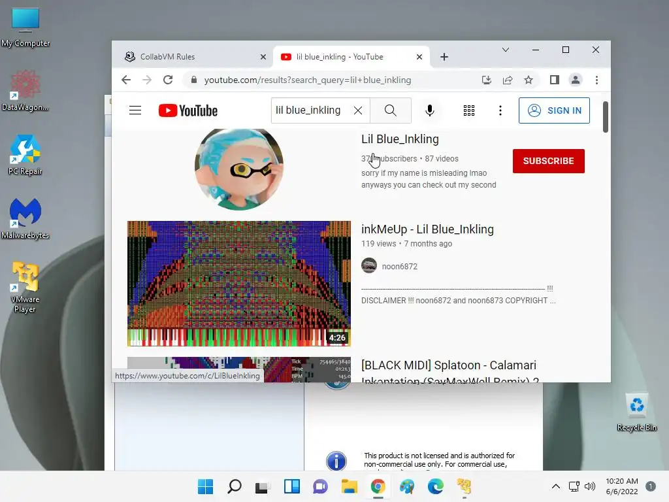Click the DISCLAIMER description text
The width and height of the screenshot is (669, 502).
click(x=458, y=301)
